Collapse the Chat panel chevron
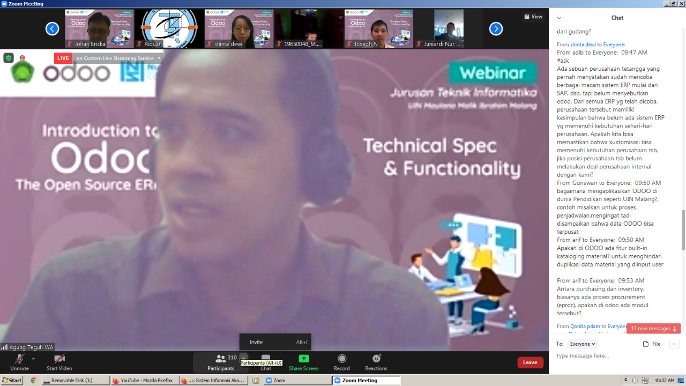Viewport: 686px width, 386px height. (x=559, y=18)
